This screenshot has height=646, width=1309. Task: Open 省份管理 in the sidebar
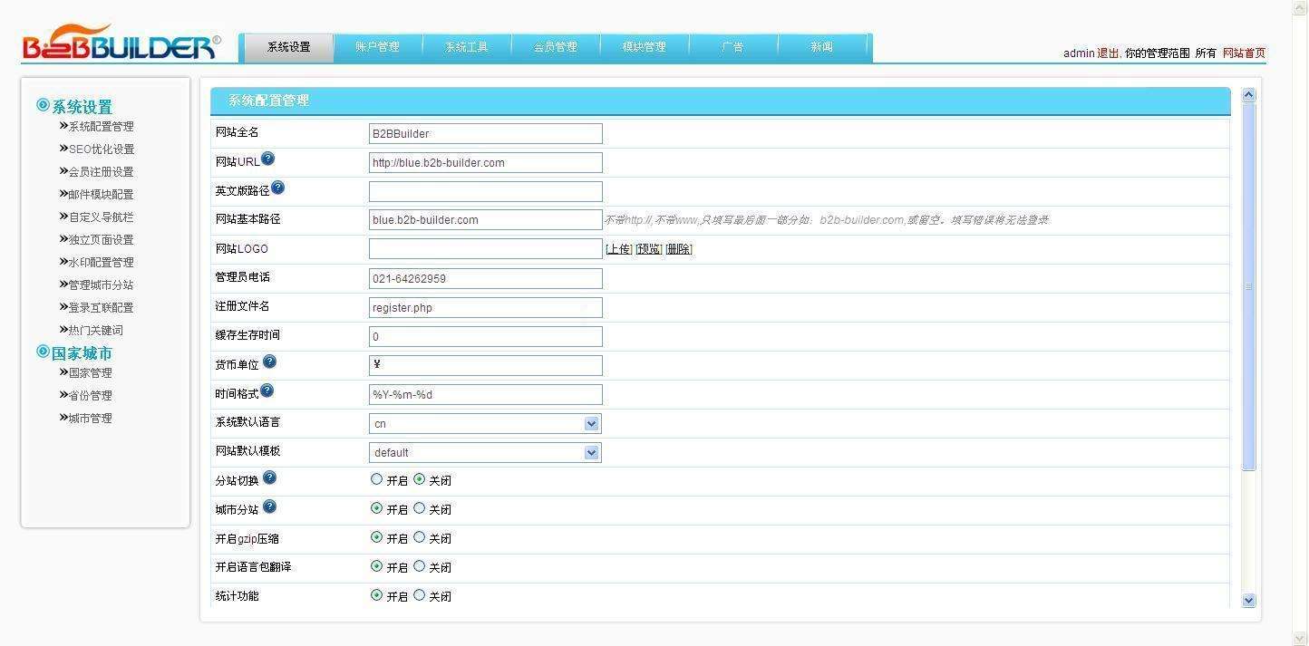point(90,396)
